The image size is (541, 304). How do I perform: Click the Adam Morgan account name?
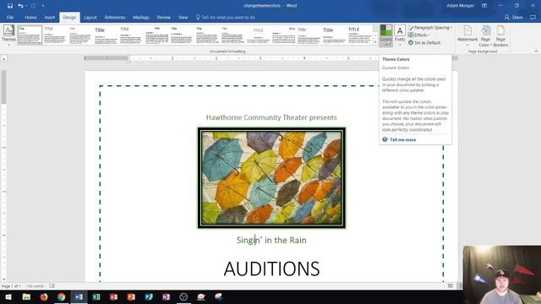click(460, 6)
